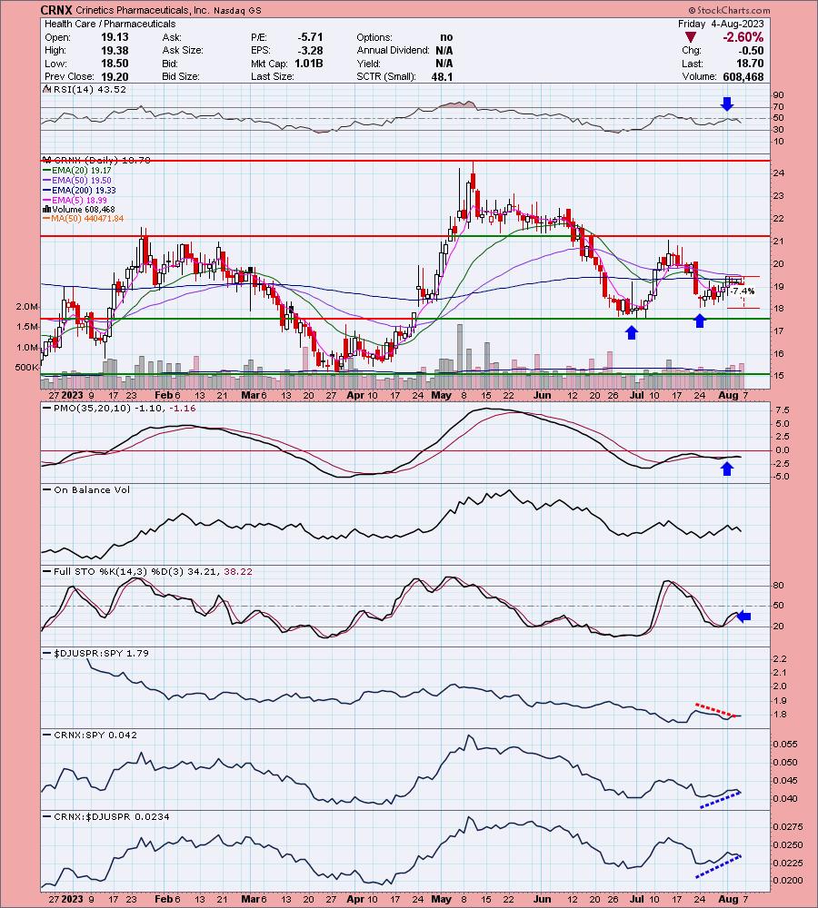The height and width of the screenshot is (908, 818).
Task: Click the 0.055 axis label in CRNX:SPY panel
Action: (785, 745)
